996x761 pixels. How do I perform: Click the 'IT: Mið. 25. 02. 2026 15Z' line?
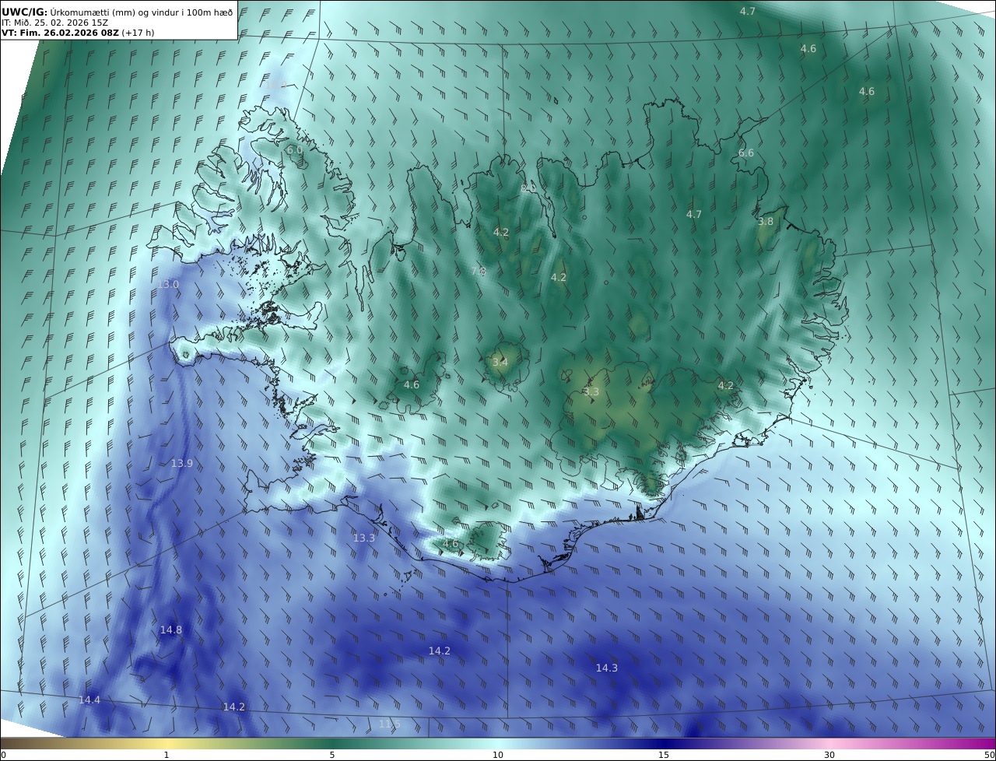(x=54, y=23)
